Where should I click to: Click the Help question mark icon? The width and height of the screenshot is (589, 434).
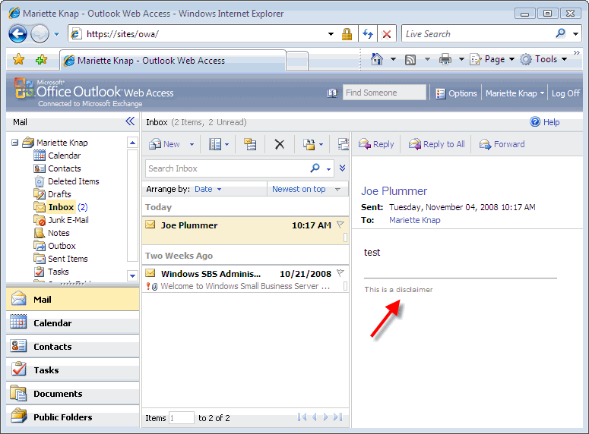pos(535,121)
